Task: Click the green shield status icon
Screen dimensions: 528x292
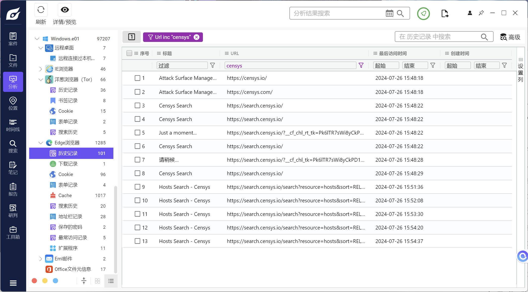Action: coord(423,14)
